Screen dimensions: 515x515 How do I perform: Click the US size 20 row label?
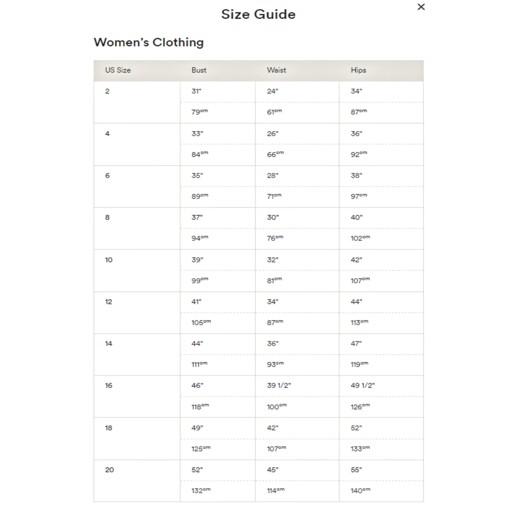tap(109, 470)
